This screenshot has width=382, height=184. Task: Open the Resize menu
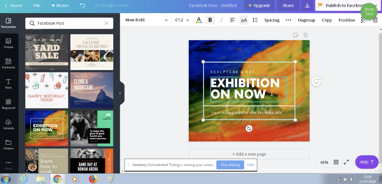(60, 5)
